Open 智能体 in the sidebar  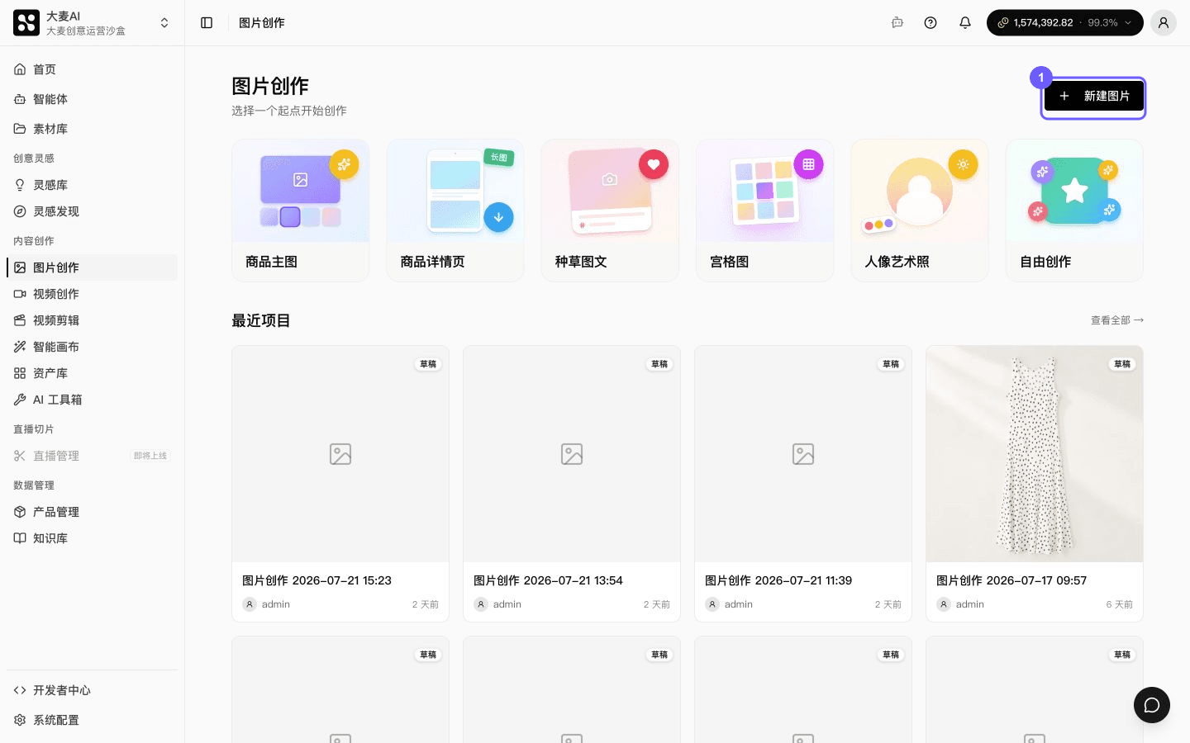92,99
